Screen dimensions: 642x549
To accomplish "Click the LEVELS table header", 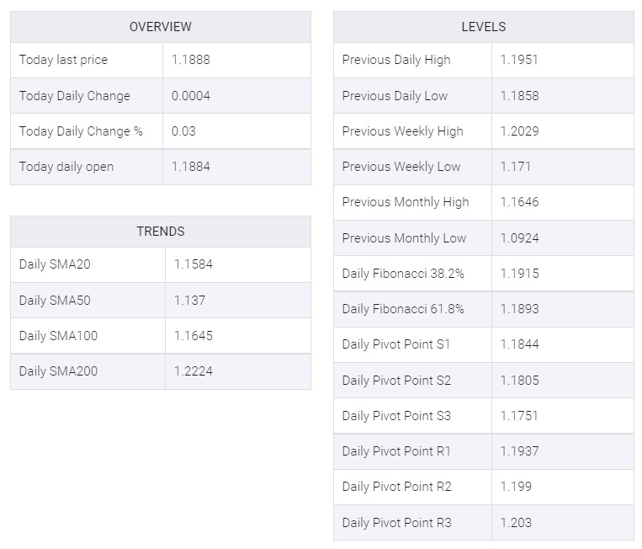I will point(483,27).
